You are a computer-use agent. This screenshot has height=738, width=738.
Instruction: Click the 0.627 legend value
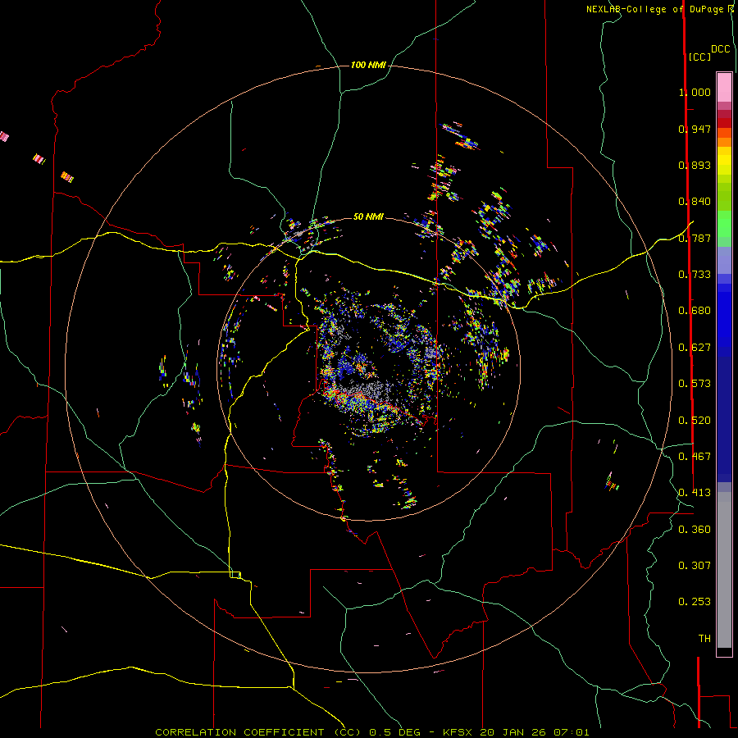pos(695,348)
